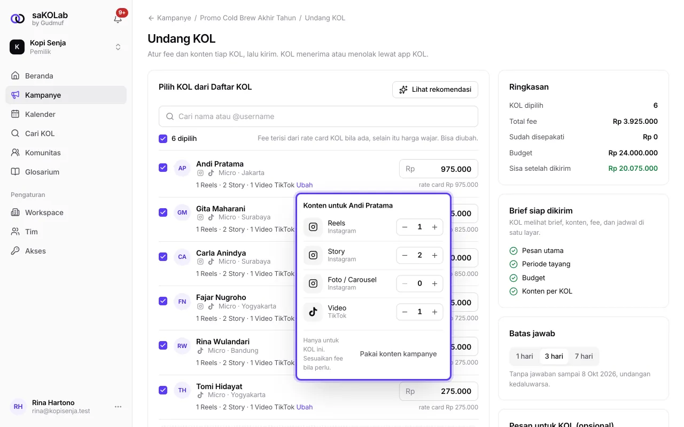Screen dimensions: 684x427
Task: Click Ubah link under Andi Pratama
Action: (305, 185)
